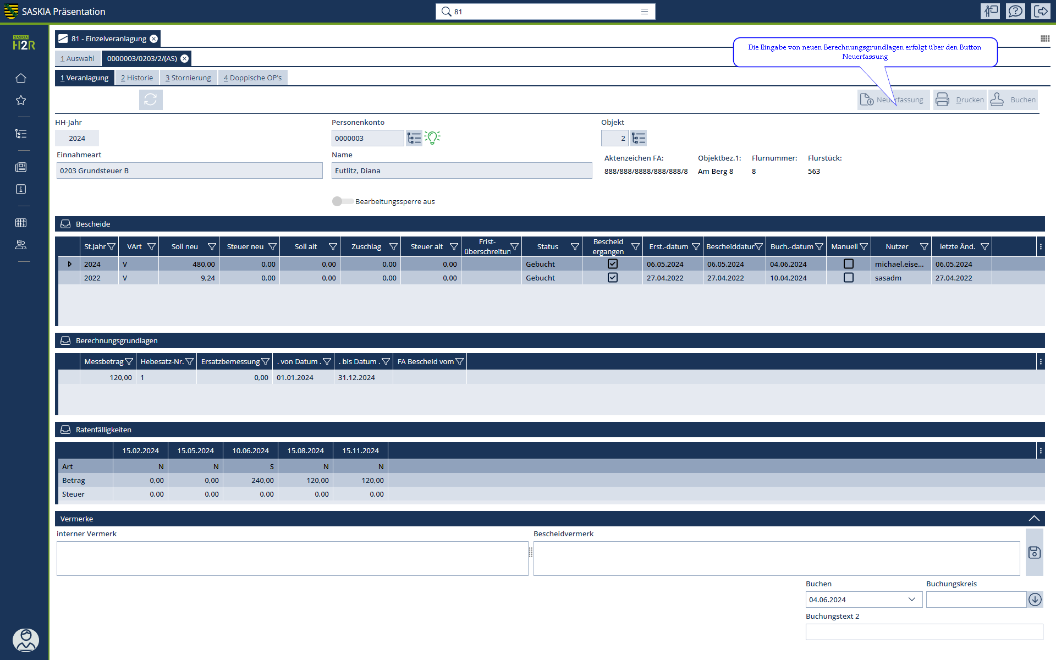The image size is (1056, 660).
Task: Collapse the Vermerke section
Action: [x=1033, y=519]
